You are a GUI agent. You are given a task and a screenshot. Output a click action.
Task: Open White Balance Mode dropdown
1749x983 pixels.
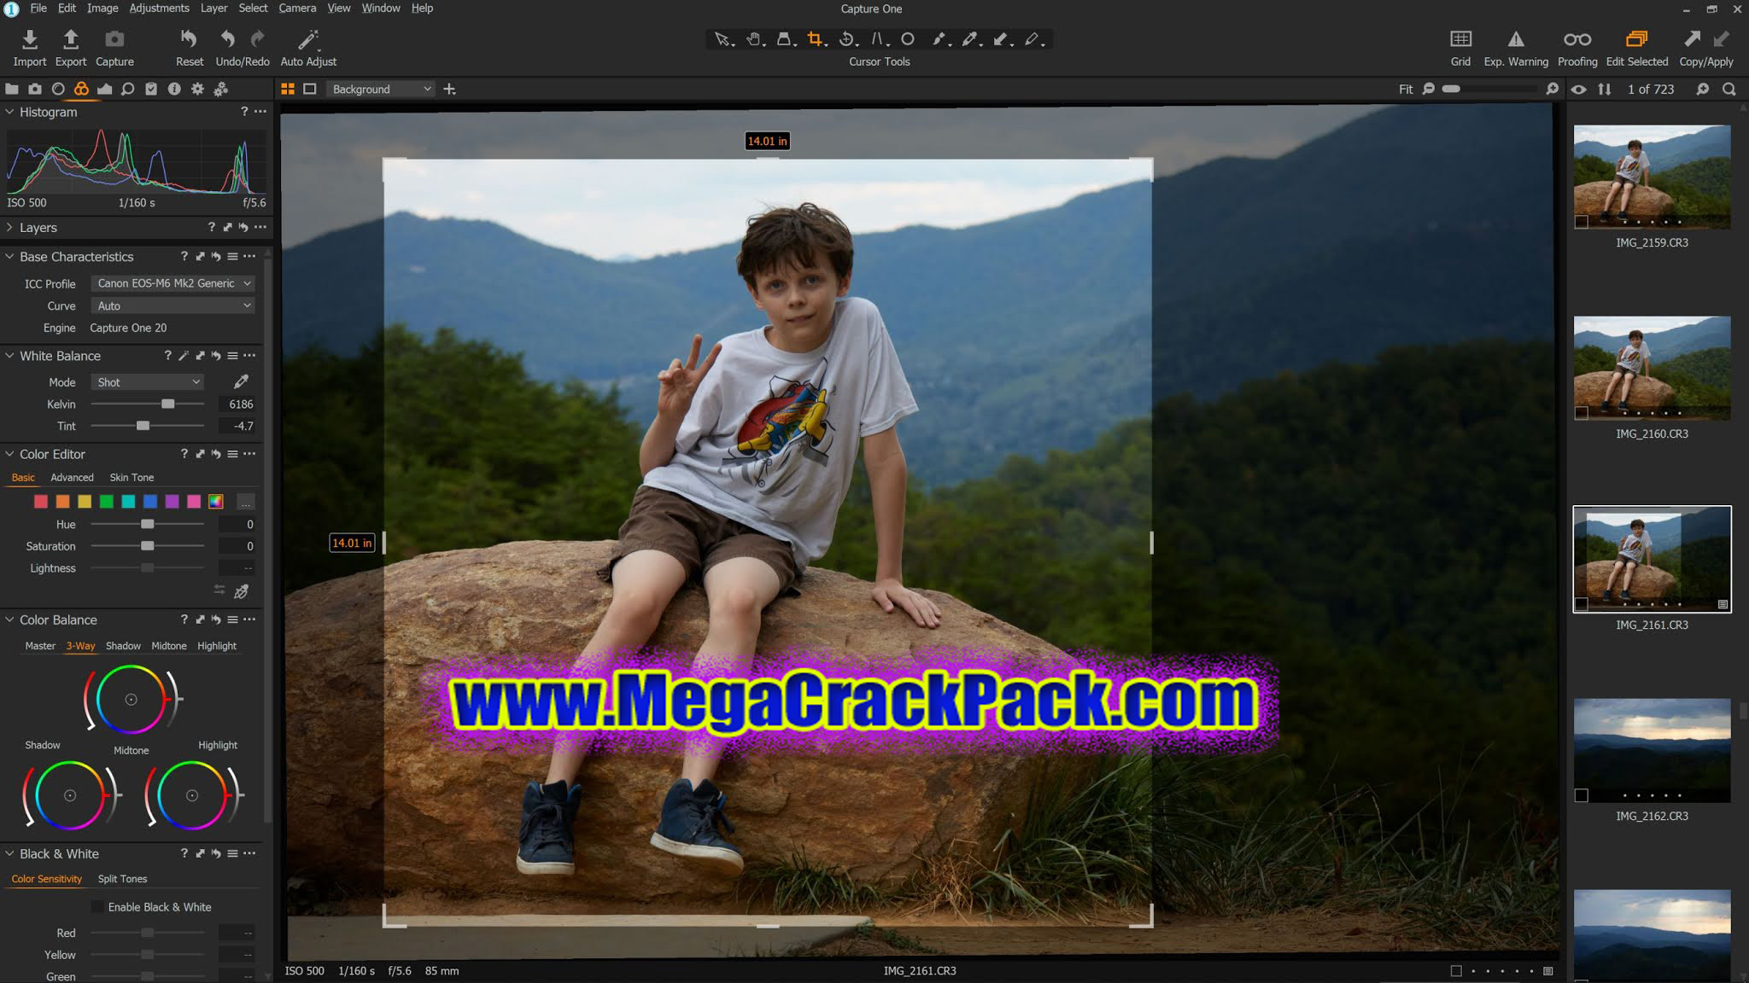148,382
